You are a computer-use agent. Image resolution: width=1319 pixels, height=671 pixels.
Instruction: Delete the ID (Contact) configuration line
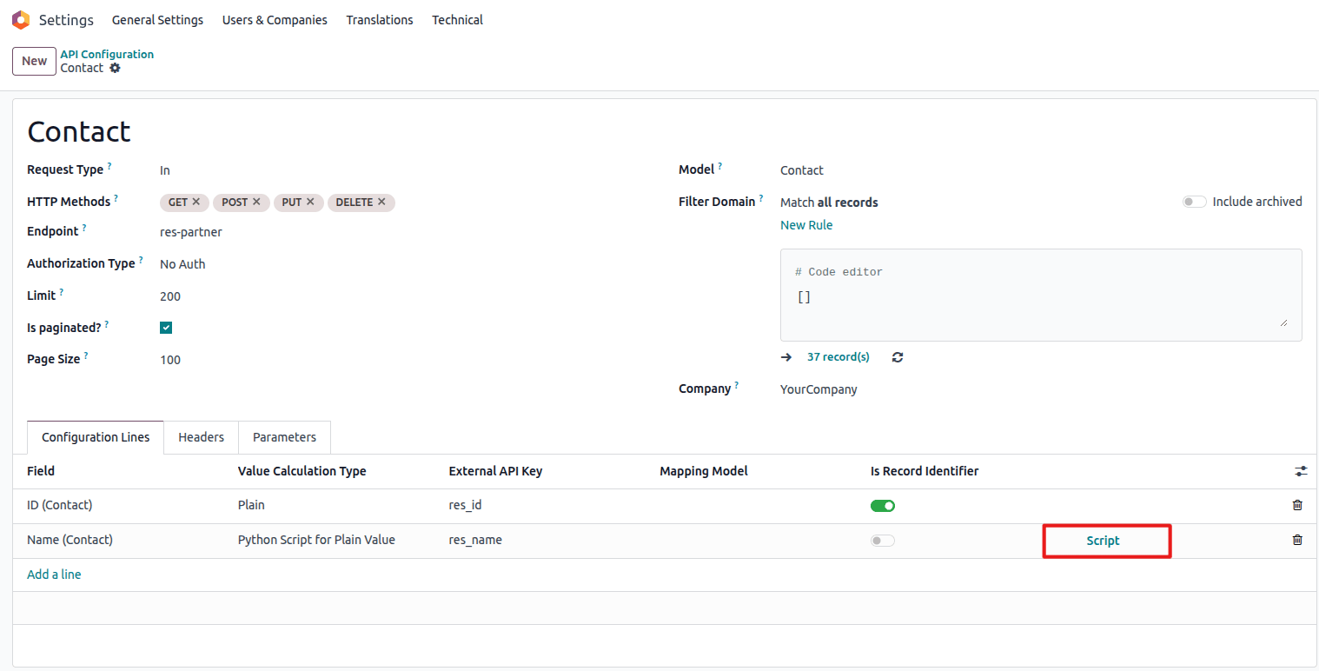click(1297, 505)
